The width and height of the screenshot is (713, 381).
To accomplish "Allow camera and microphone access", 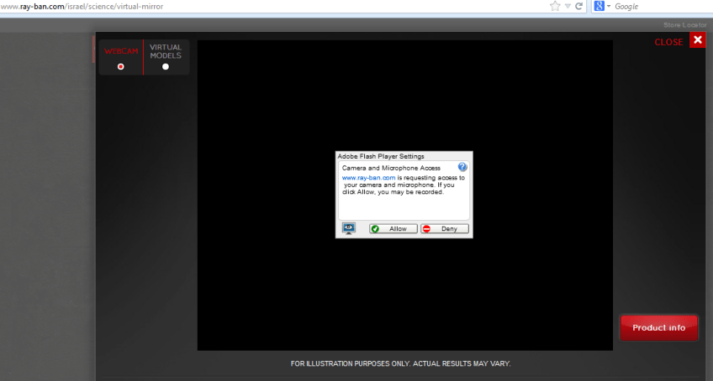I will click(393, 228).
